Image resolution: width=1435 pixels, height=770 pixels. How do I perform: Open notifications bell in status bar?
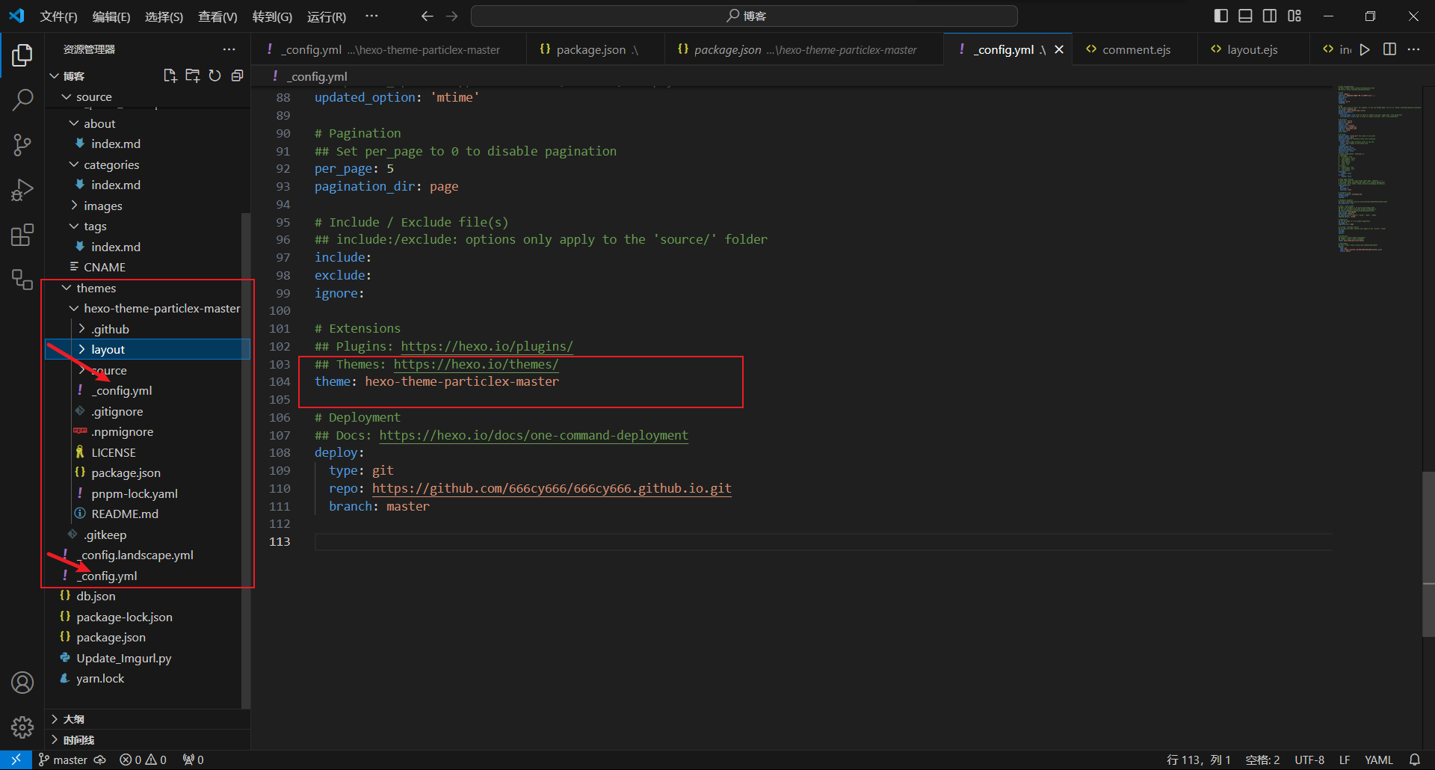point(1414,760)
